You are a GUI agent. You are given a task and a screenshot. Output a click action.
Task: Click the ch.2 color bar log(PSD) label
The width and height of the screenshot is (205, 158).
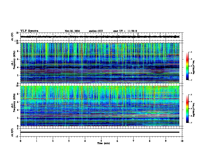click(194, 110)
